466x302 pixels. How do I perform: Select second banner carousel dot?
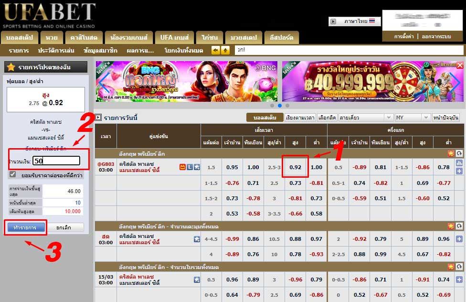[x=280, y=106]
